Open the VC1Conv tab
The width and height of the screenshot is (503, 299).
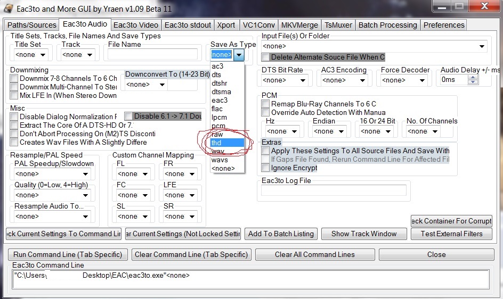point(258,25)
